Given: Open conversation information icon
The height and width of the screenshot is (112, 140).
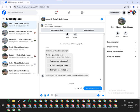Looking at the screenshot, I should [102, 19].
